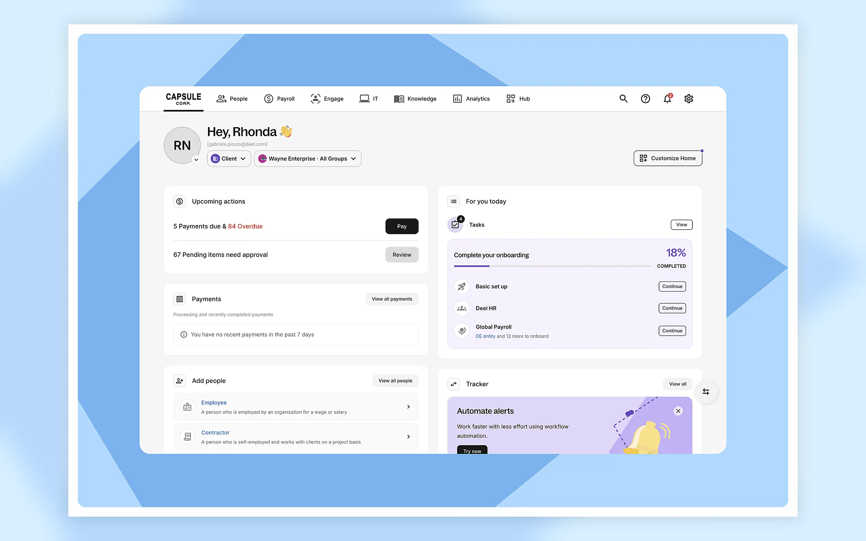Click the onboarding progress bar
This screenshot has width=866, height=541.
[x=552, y=266]
